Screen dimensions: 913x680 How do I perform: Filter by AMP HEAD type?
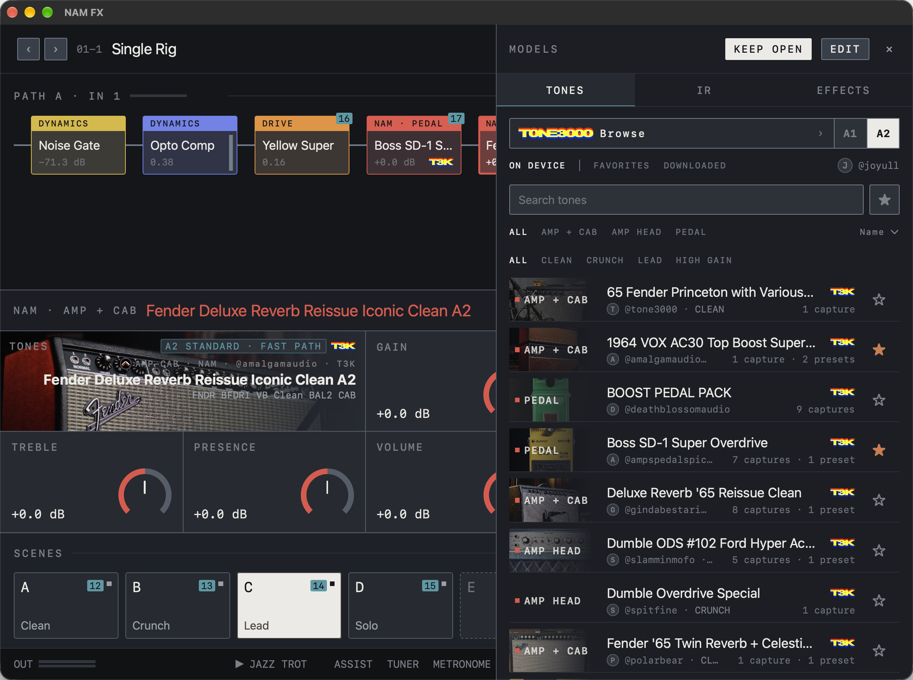636,232
